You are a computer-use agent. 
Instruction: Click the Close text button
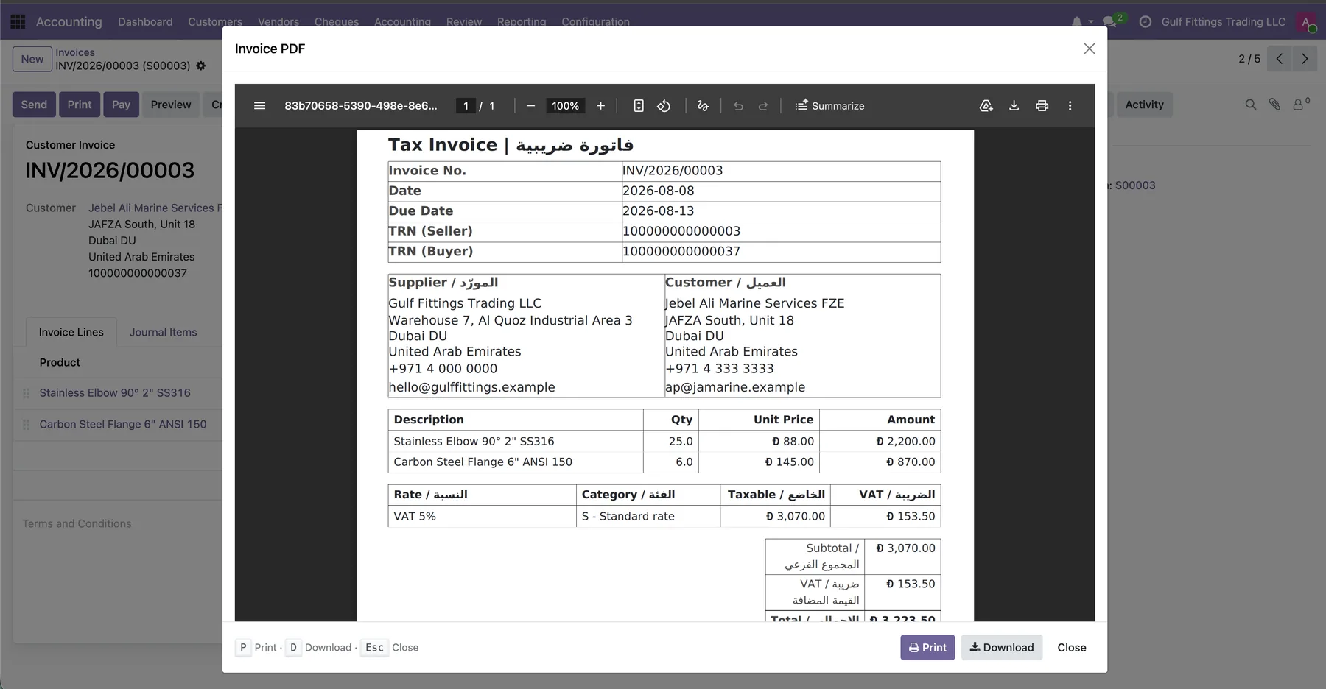1072,648
